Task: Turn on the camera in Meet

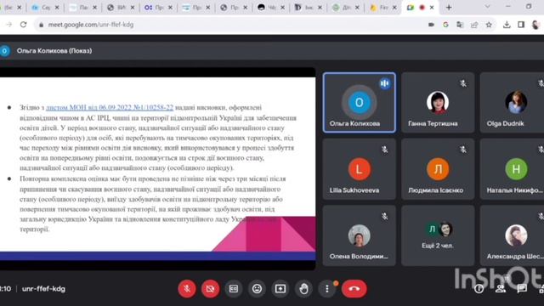Action: pyautogui.click(x=210, y=289)
